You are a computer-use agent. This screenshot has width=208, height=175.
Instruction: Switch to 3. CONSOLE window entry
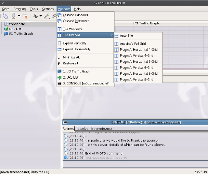[x=85, y=83]
